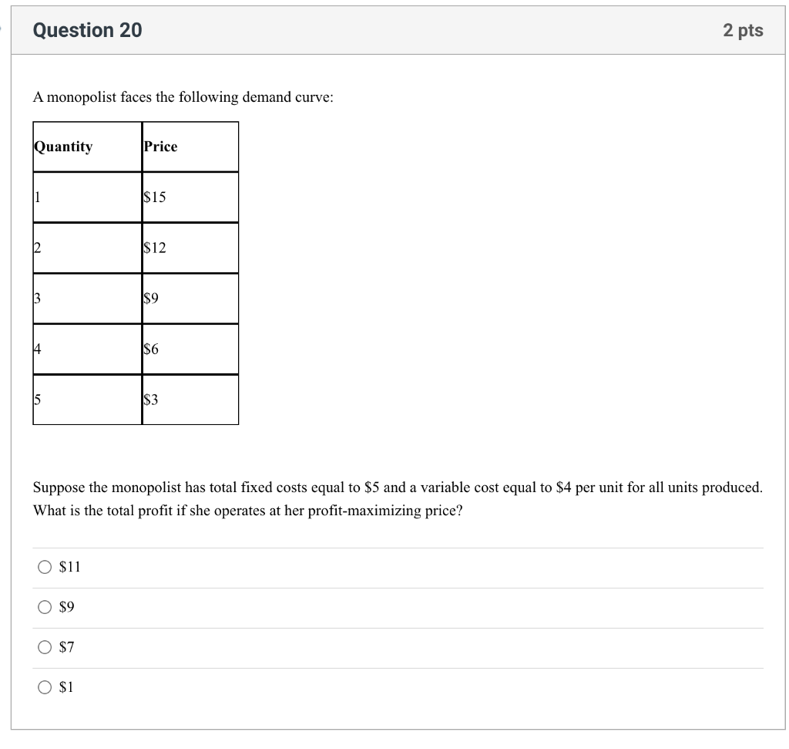
Task: Click the Price column header cell
Action: point(190,146)
